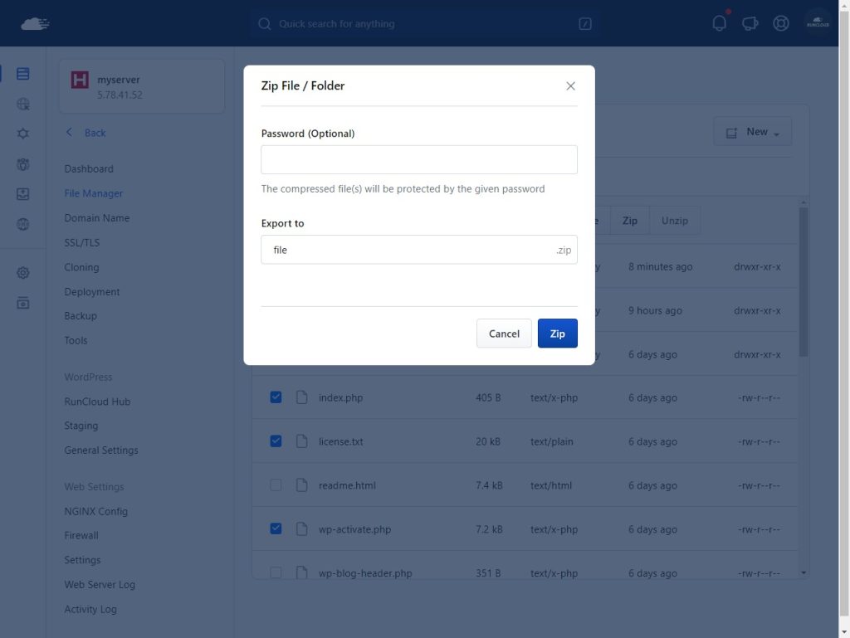Open the gear settings sidebar icon
Image resolution: width=850 pixels, height=638 pixels.
22,272
